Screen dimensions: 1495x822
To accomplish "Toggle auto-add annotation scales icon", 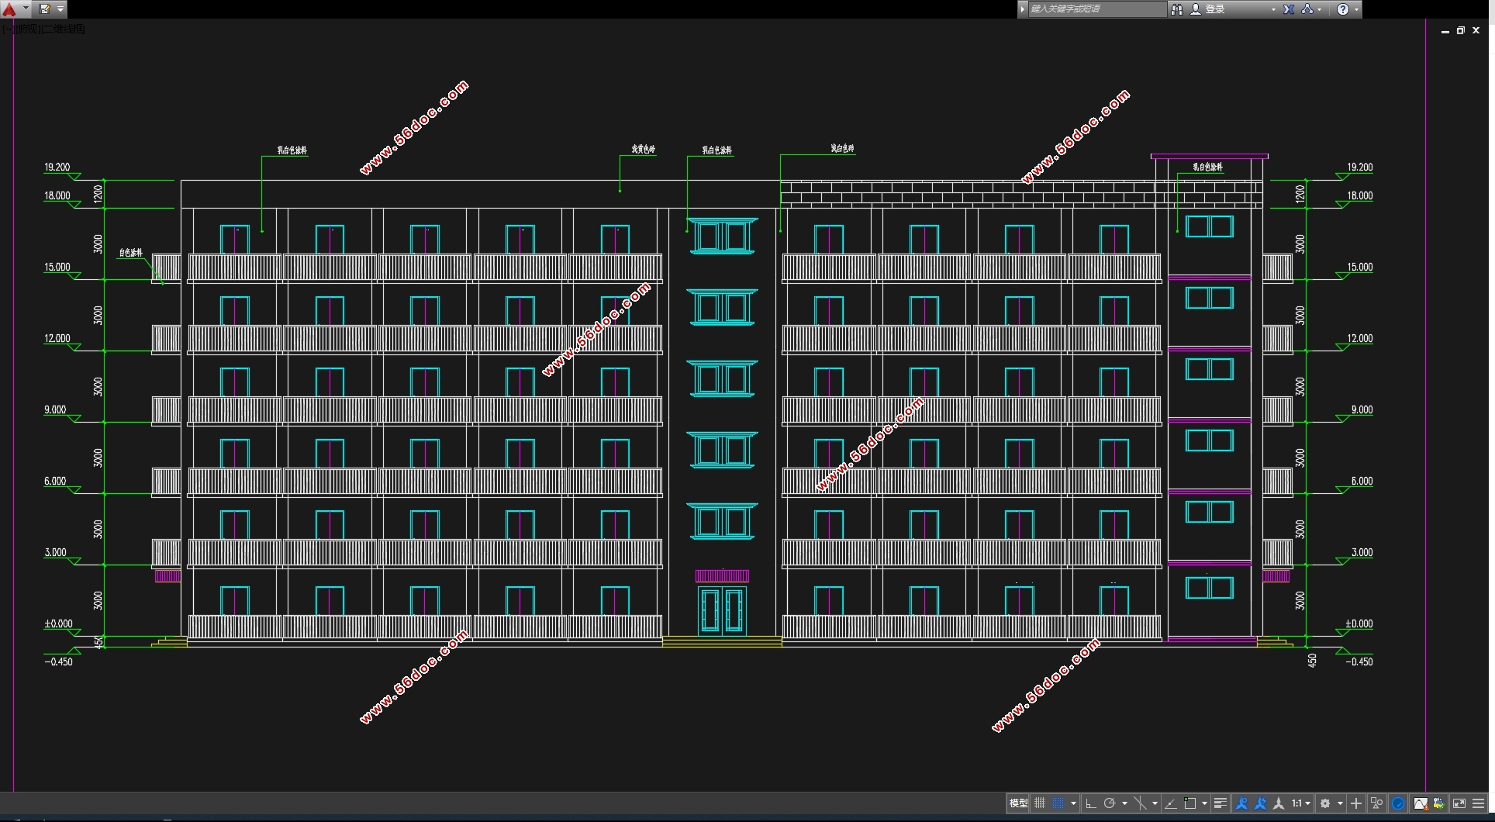I will tap(1260, 803).
